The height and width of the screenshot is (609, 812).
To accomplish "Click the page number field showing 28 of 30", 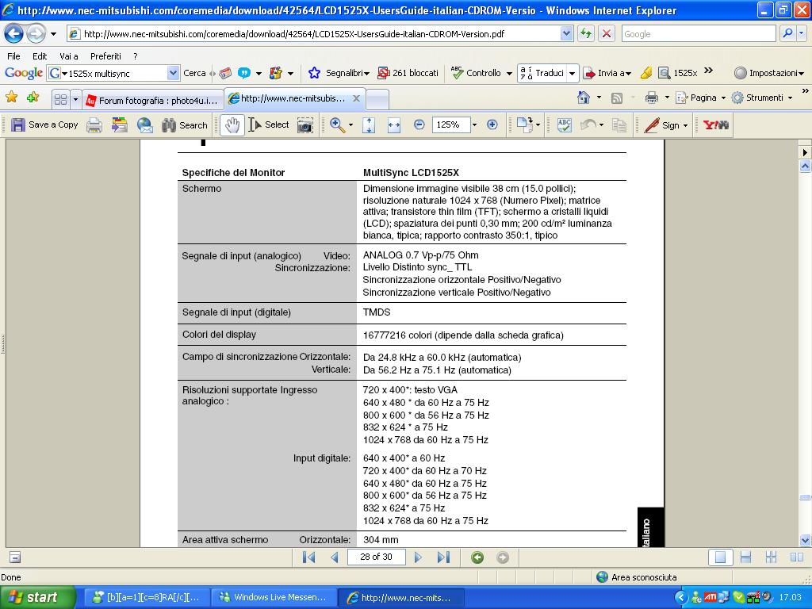I will [376, 557].
